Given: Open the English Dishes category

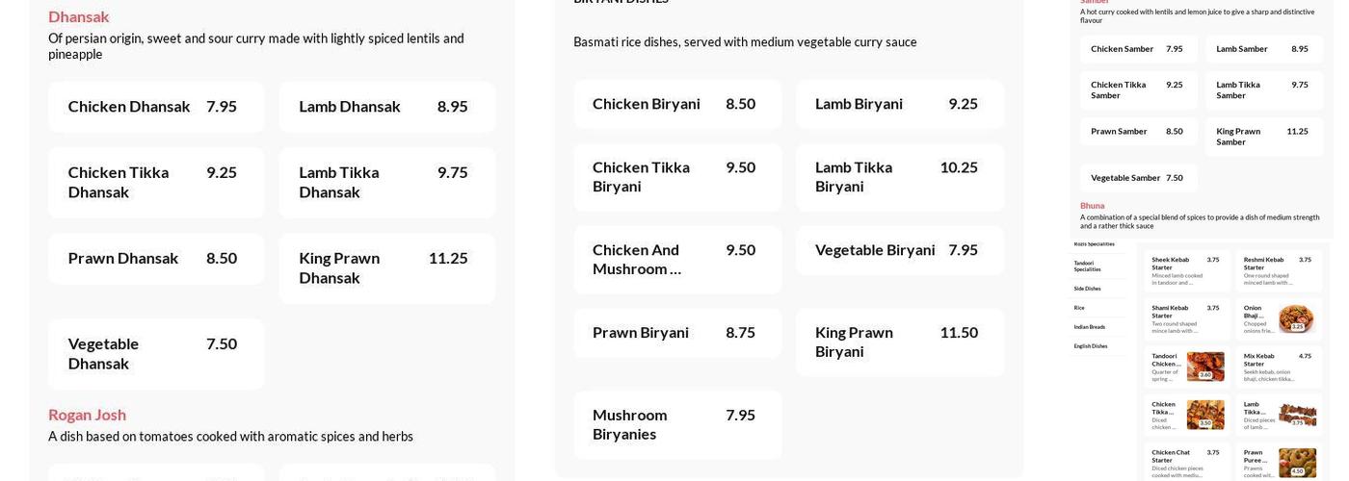Looking at the screenshot, I should (x=1090, y=346).
